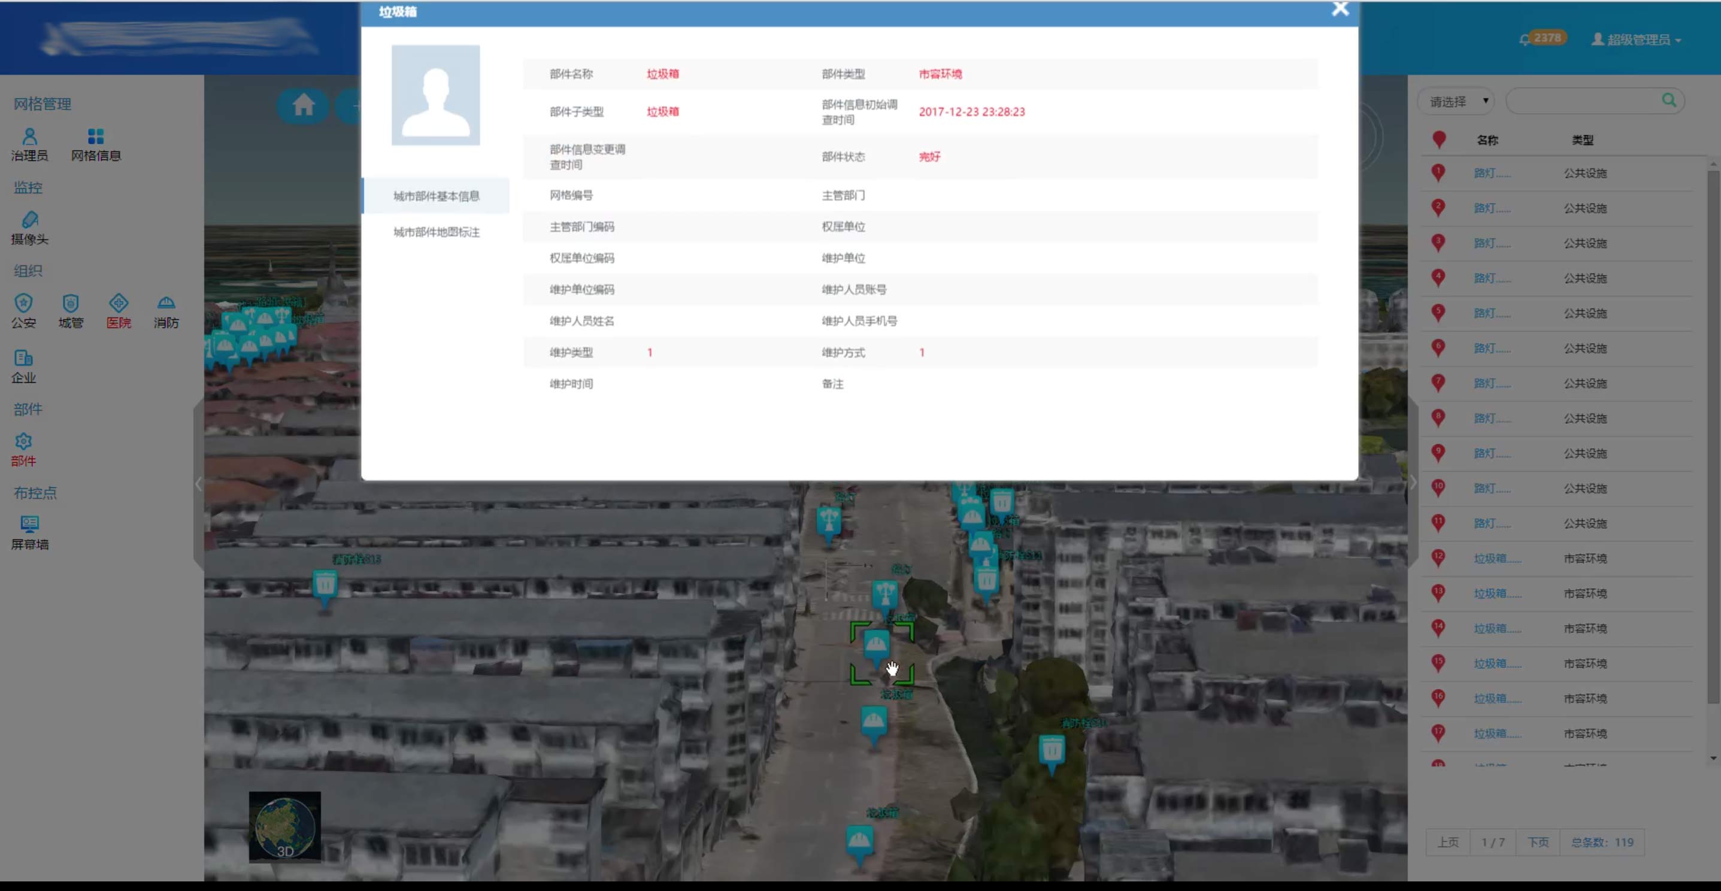Go to next page with 下页
Screen dimensions: 1721x891
point(1537,842)
